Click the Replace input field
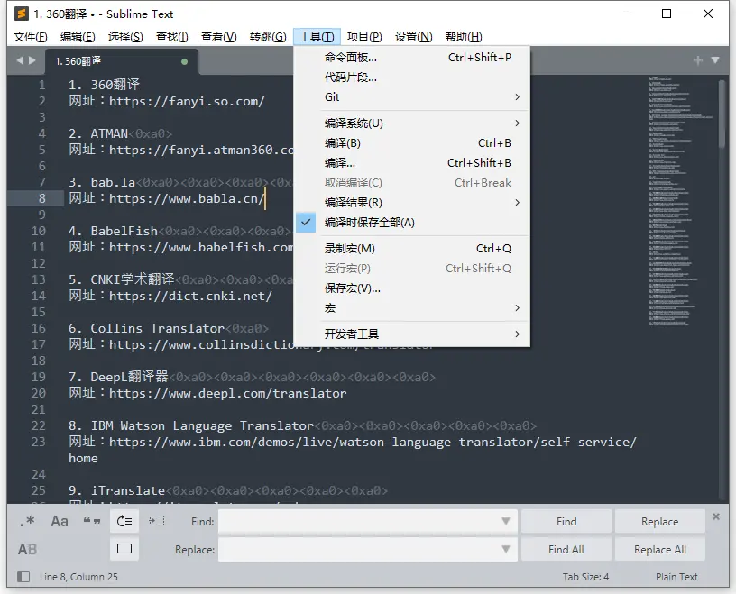 (367, 549)
